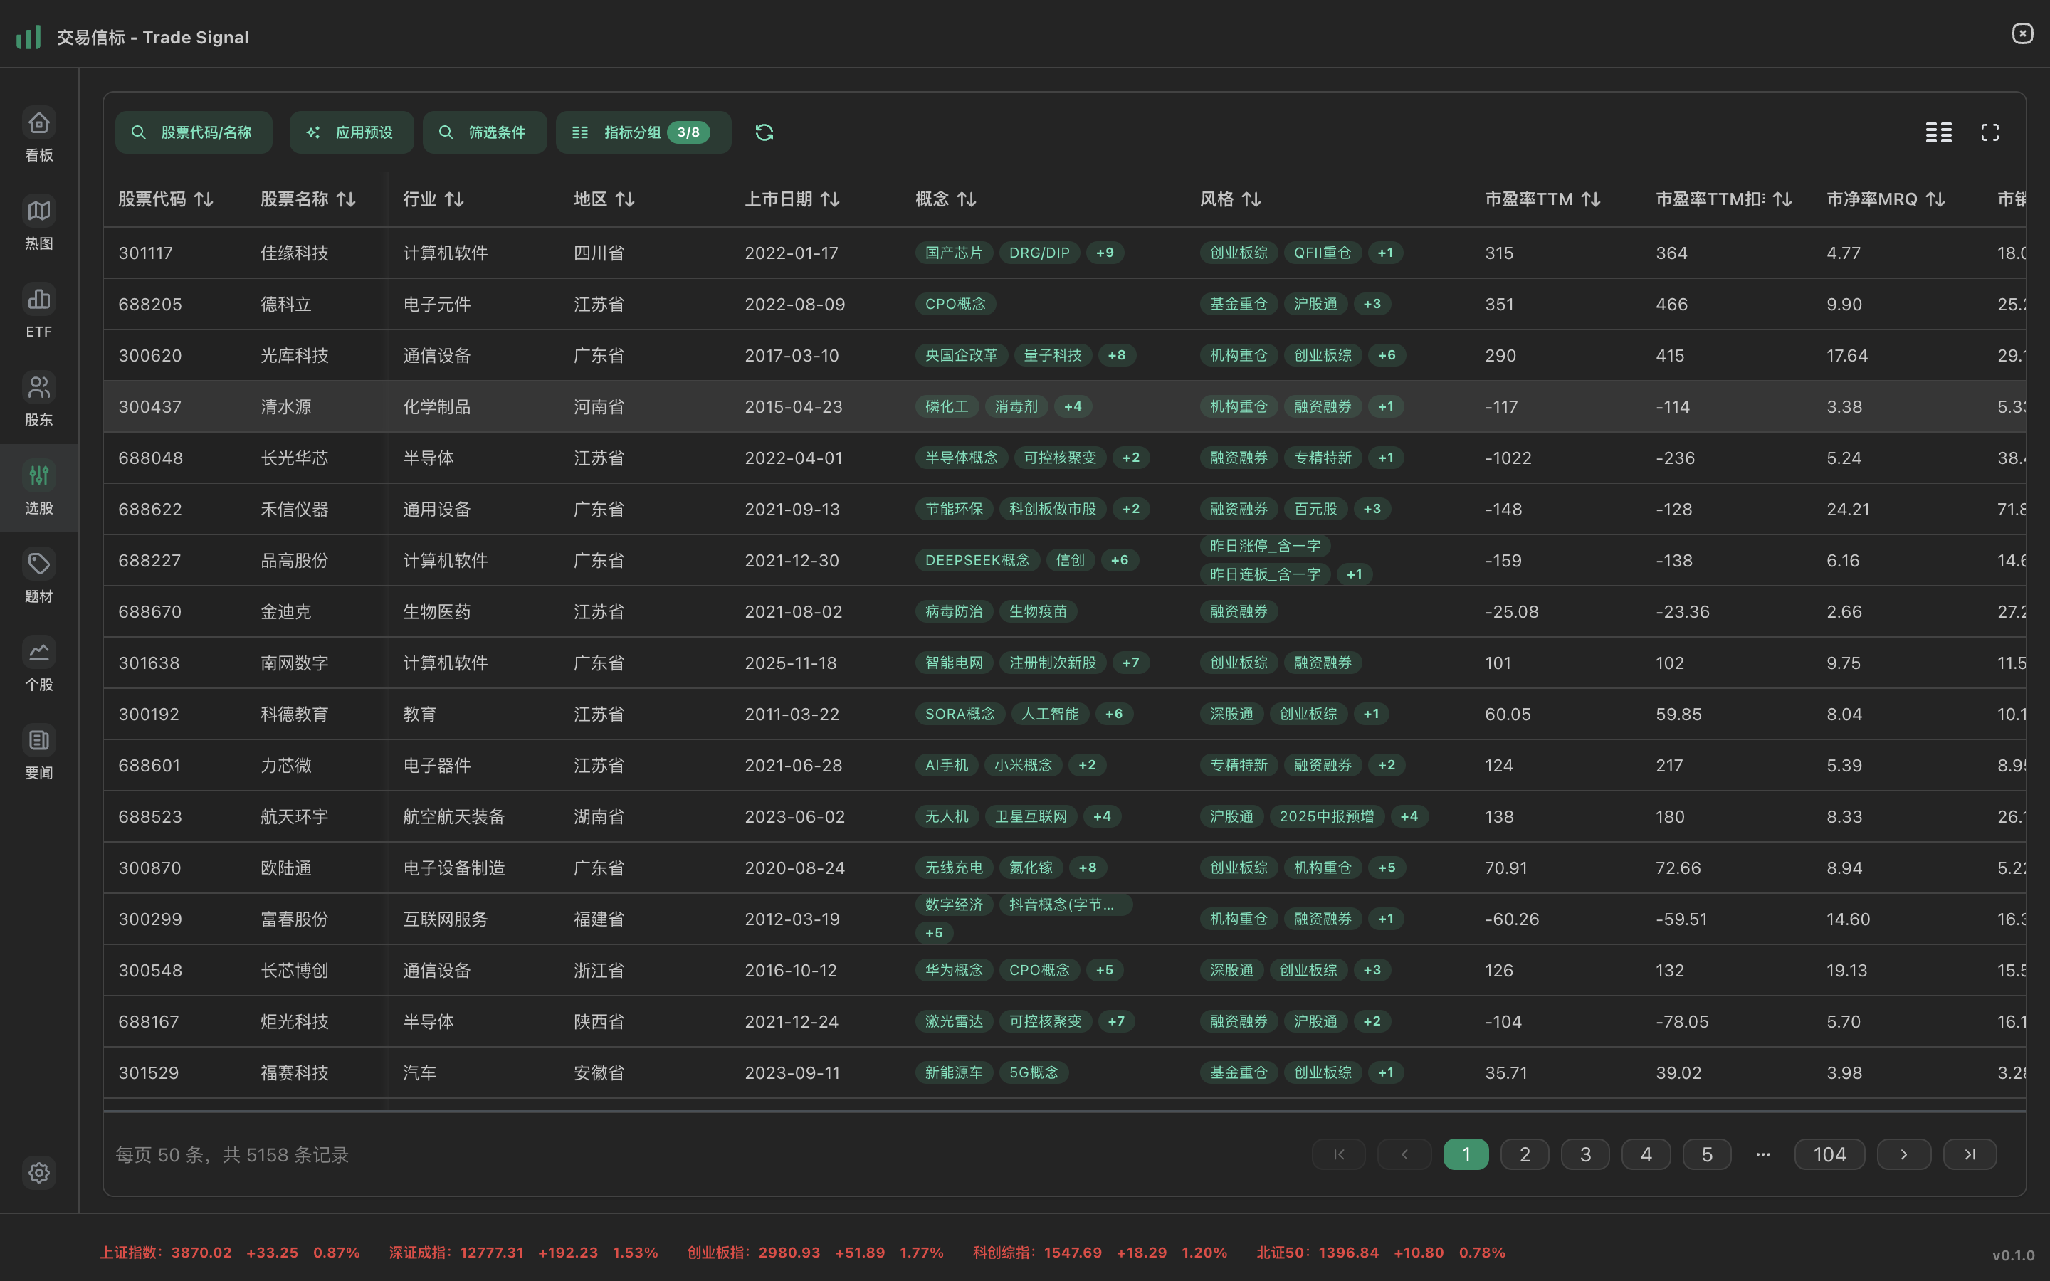Open 筛选条件 filter settings
The image size is (2050, 1281).
coord(484,132)
